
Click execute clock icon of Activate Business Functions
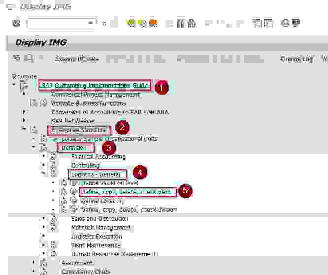[x=43, y=103]
